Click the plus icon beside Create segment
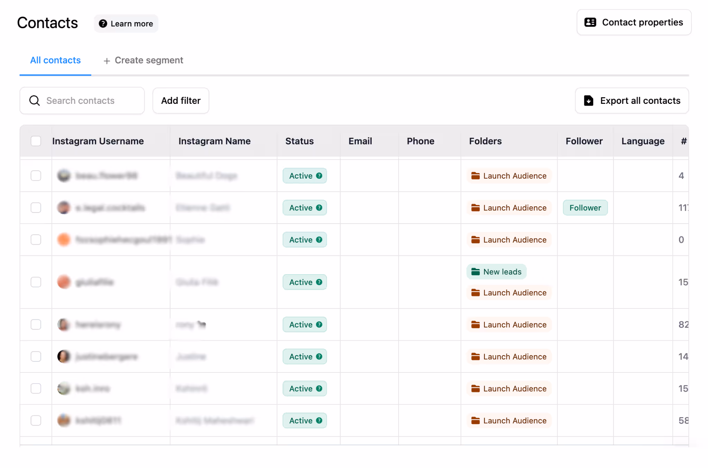708x468 pixels. [x=107, y=61]
